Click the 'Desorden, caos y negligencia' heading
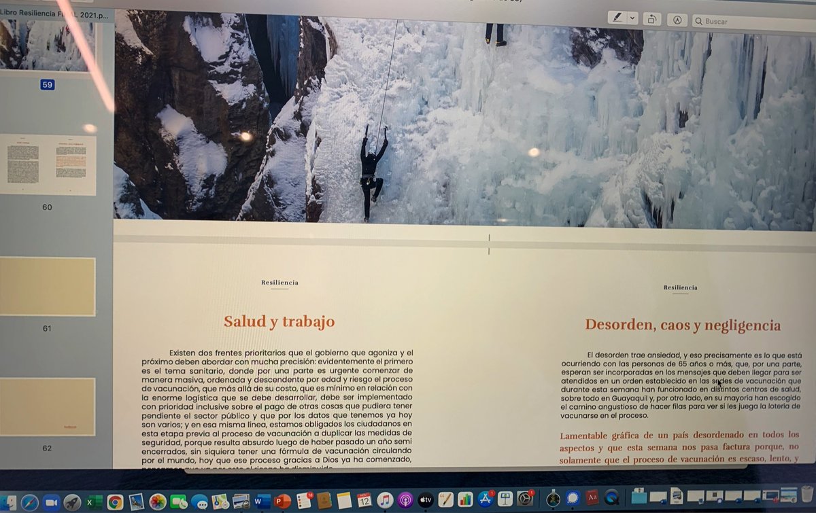The image size is (816, 513). (683, 325)
